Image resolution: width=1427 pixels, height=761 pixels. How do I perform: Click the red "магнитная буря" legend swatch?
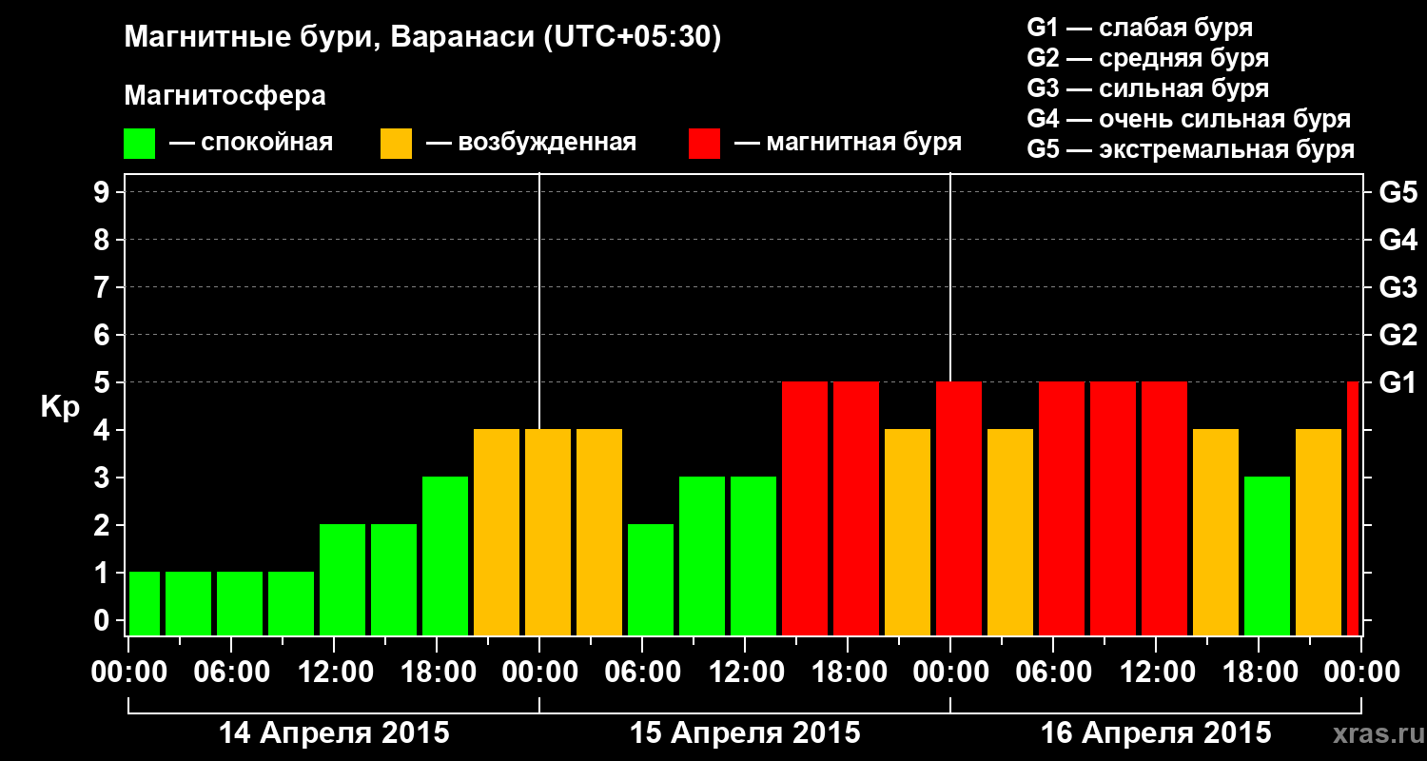pyautogui.click(x=704, y=144)
